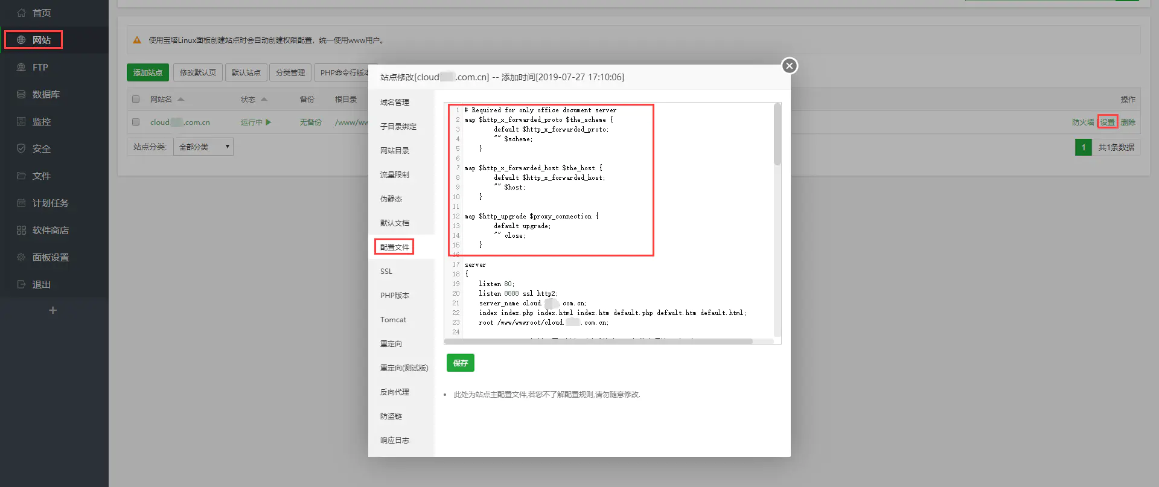Open the 反向代理 tab
This screenshot has height=487, width=1159.
pos(395,392)
